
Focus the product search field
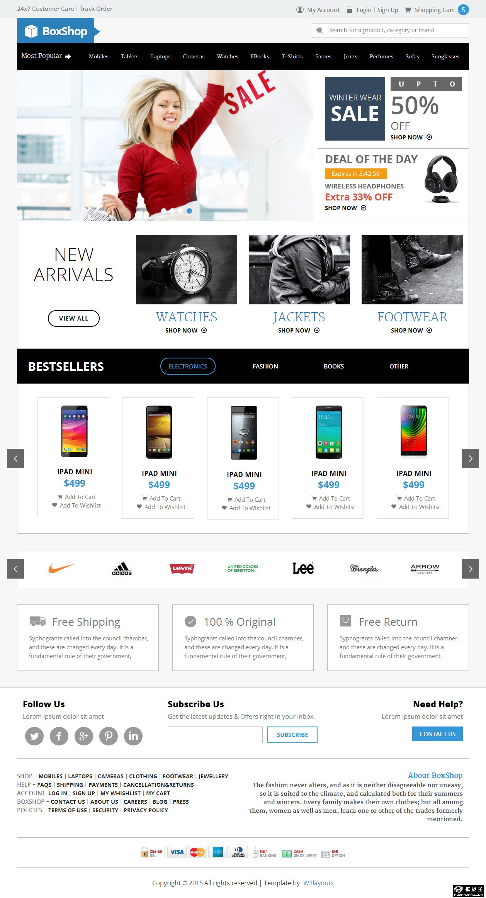(x=390, y=30)
